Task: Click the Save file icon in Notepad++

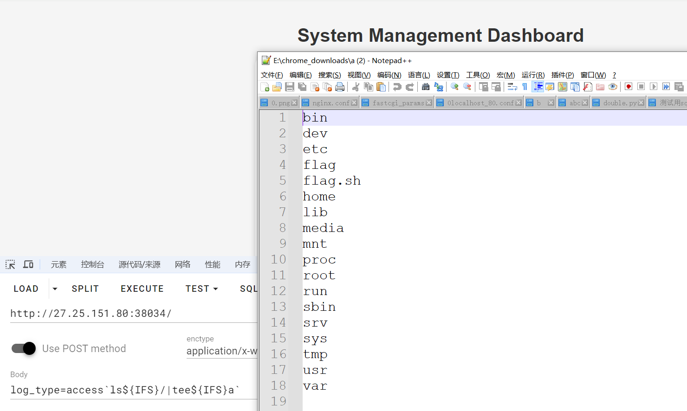Action: [290, 87]
